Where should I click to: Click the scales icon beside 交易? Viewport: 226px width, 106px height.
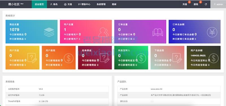[65, 4]
